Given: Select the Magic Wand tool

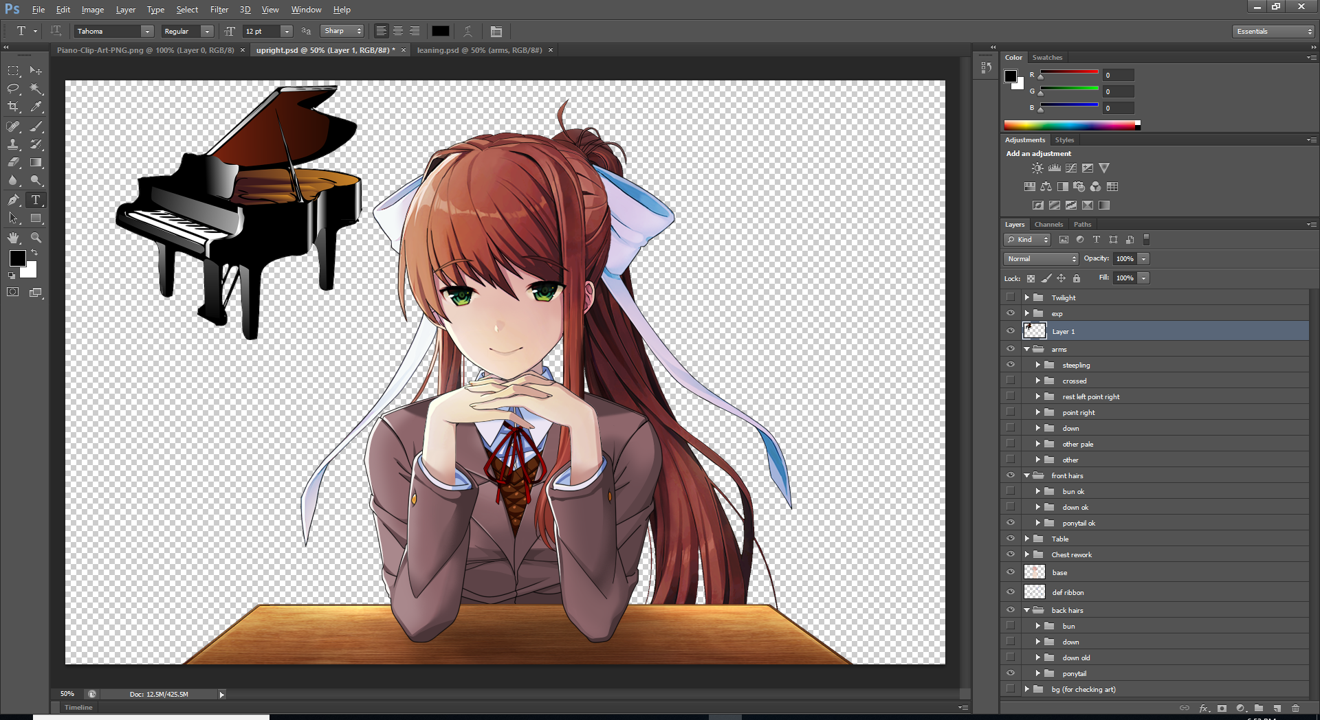Looking at the screenshot, I should [36, 89].
